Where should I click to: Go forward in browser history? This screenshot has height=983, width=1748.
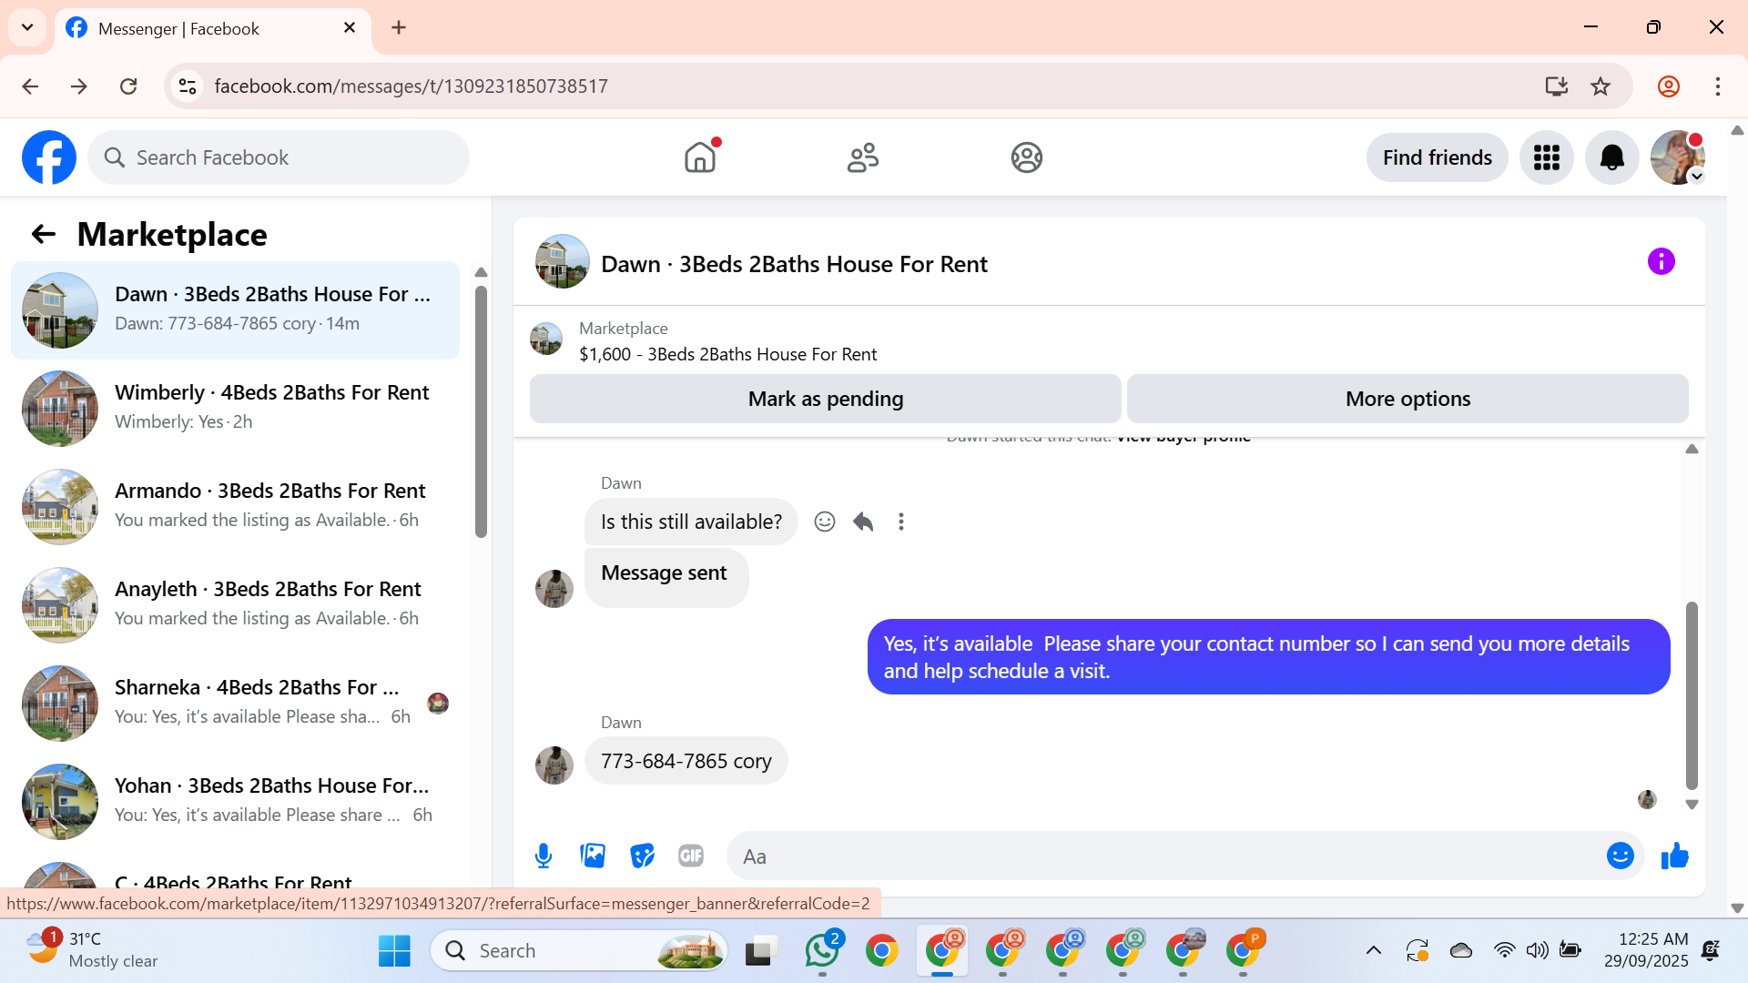pyautogui.click(x=79, y=86)
